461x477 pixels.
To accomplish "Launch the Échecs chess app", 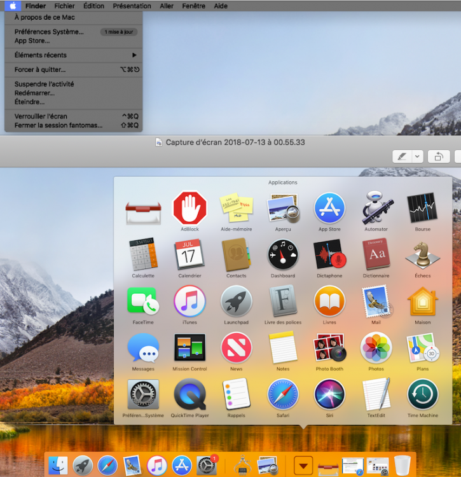I will coord(423,254).
